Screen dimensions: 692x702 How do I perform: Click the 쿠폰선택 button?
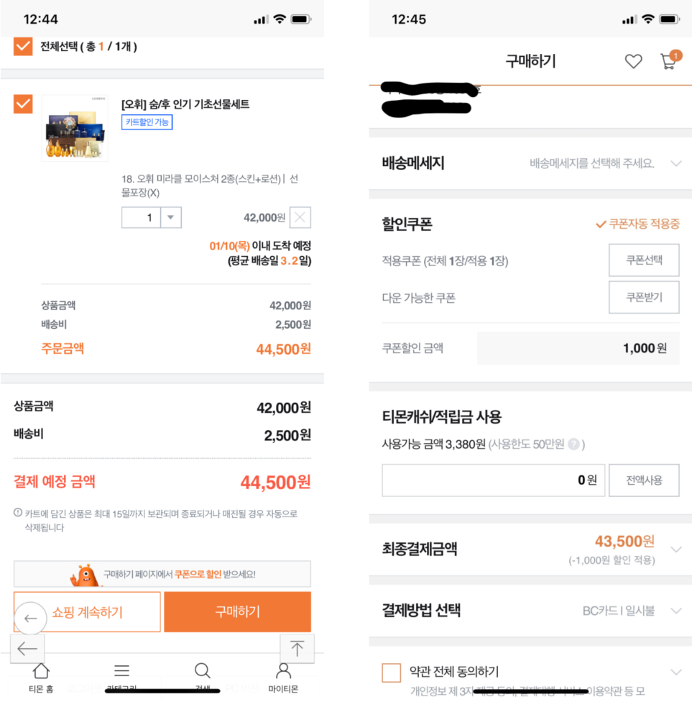pyautogui.click(x=644, y=260)
